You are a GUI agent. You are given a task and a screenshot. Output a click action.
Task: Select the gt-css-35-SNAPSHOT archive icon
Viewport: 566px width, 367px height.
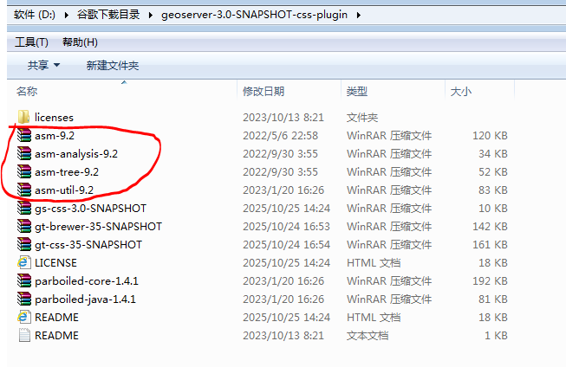pyautogui.click(x=23, y=244)
